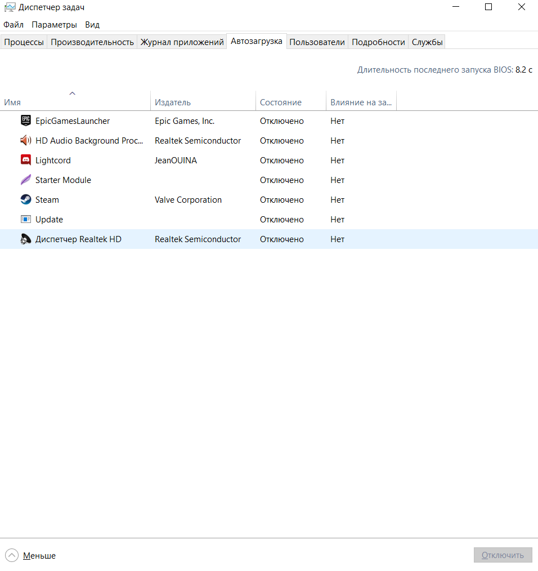This screenshot has width=538, height=571.
Task: Select the Lightcord entry name
Action: coord(53,160)
